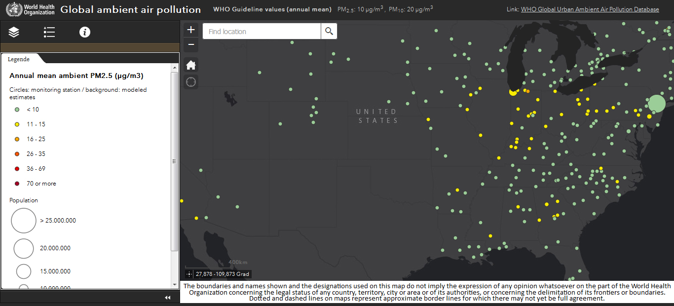This screenshot has width=674, height=306.
Task: Click the large green New York station circle
Action: (x=657, y=104)
